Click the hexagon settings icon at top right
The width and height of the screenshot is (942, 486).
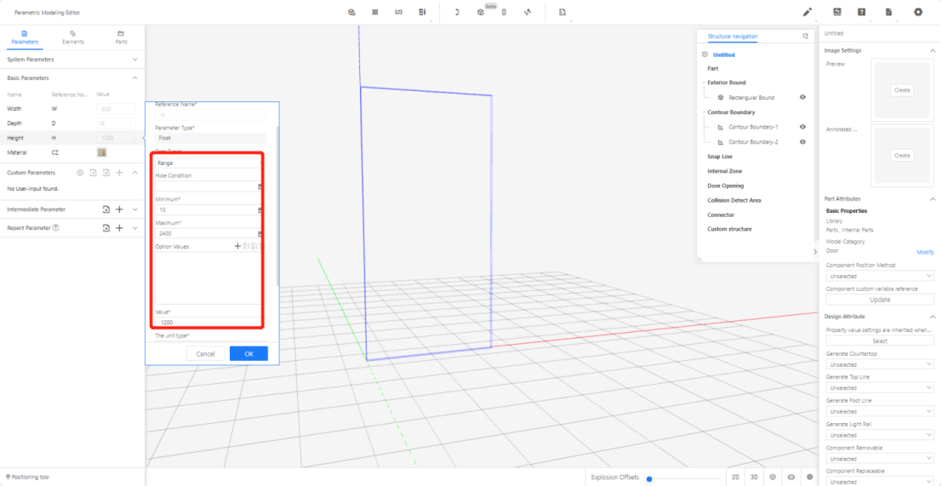point(918,12)
